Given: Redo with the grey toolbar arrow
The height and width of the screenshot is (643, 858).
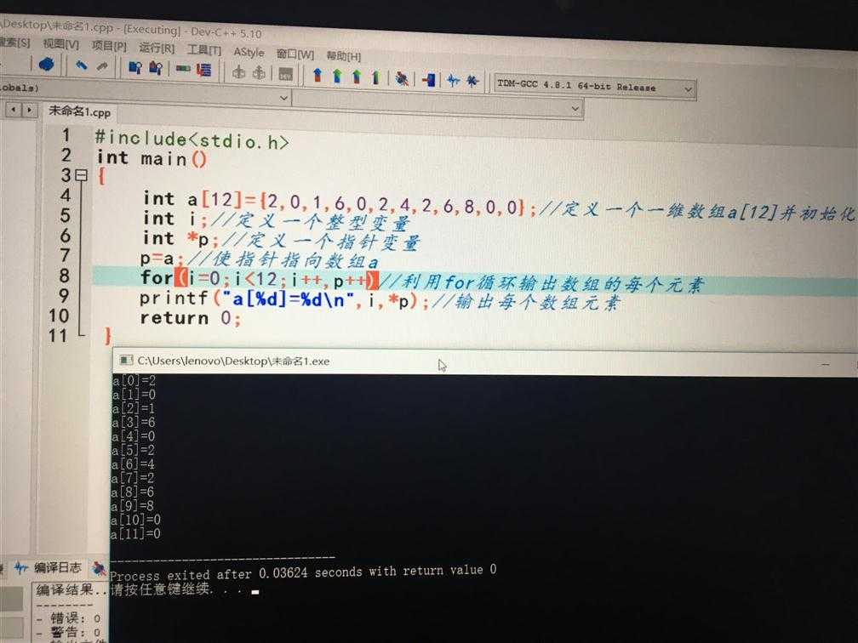Looking at the screenshot, I should 102,66.
